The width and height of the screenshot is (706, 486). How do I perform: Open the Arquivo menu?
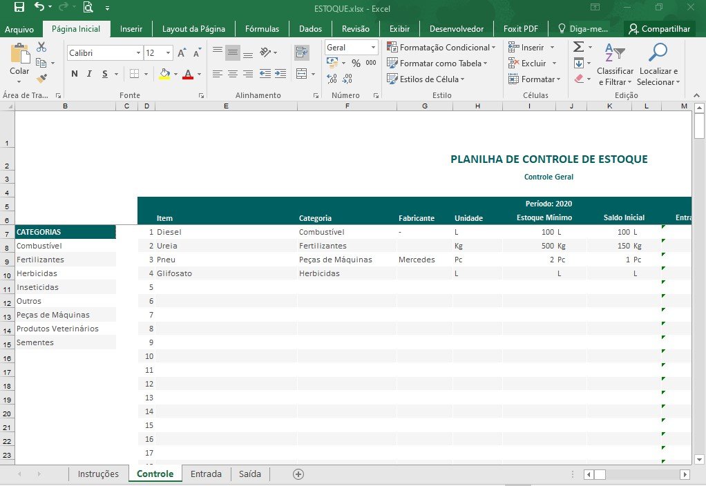(19, 29)
